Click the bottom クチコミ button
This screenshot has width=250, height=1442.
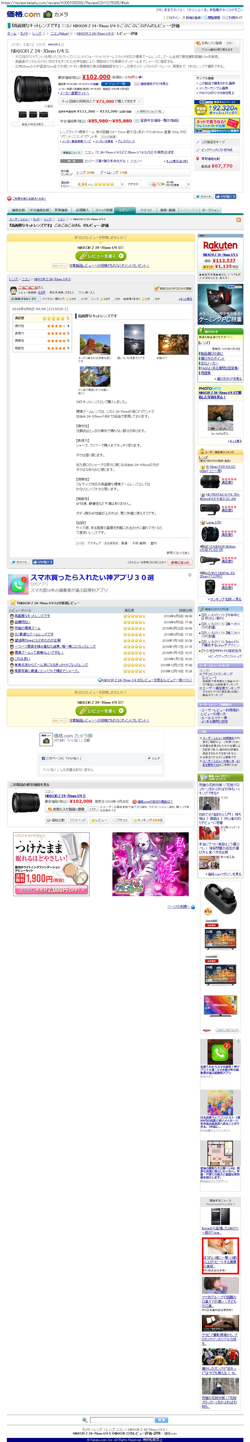point(120,820)
